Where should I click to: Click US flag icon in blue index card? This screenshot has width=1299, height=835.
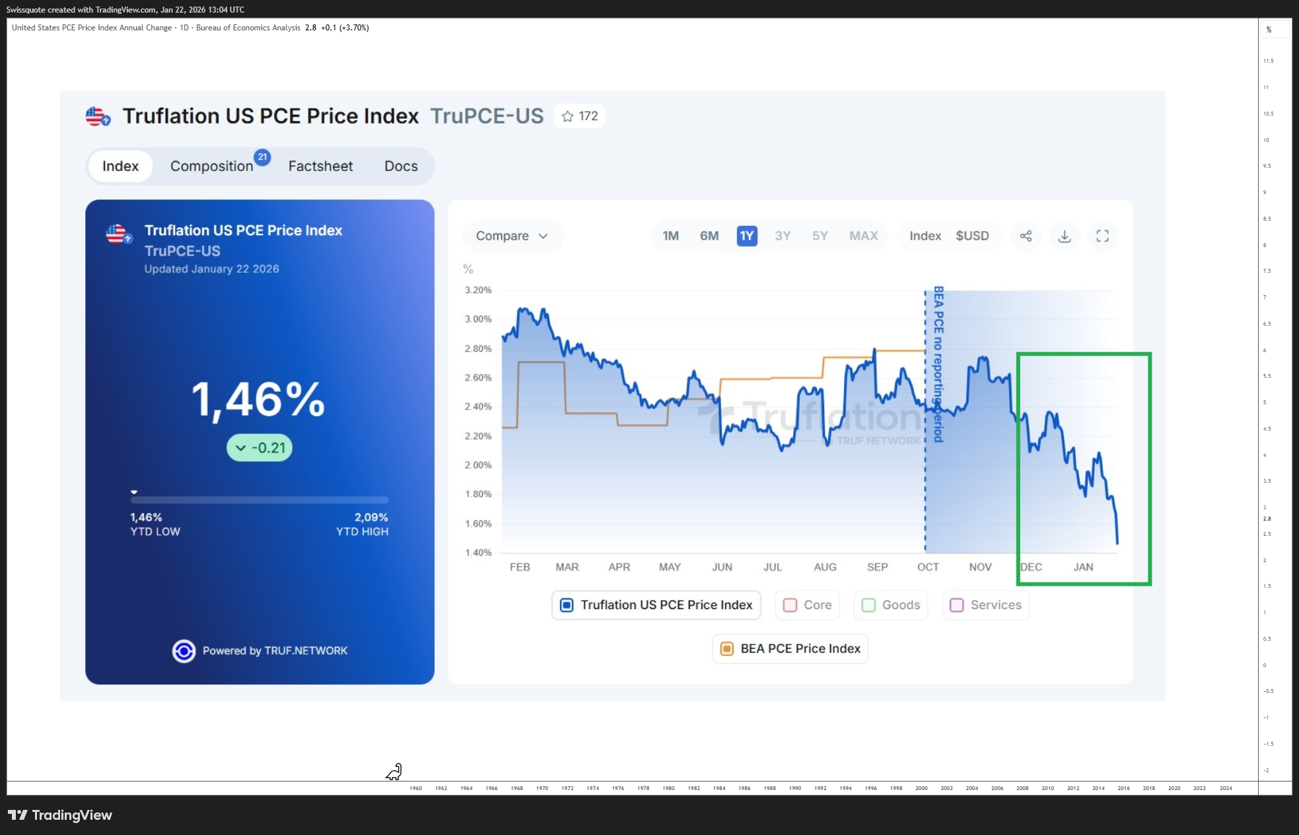[119, 235]
